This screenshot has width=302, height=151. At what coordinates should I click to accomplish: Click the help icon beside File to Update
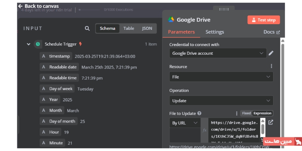pyautogui.click(x=199, y=113)
